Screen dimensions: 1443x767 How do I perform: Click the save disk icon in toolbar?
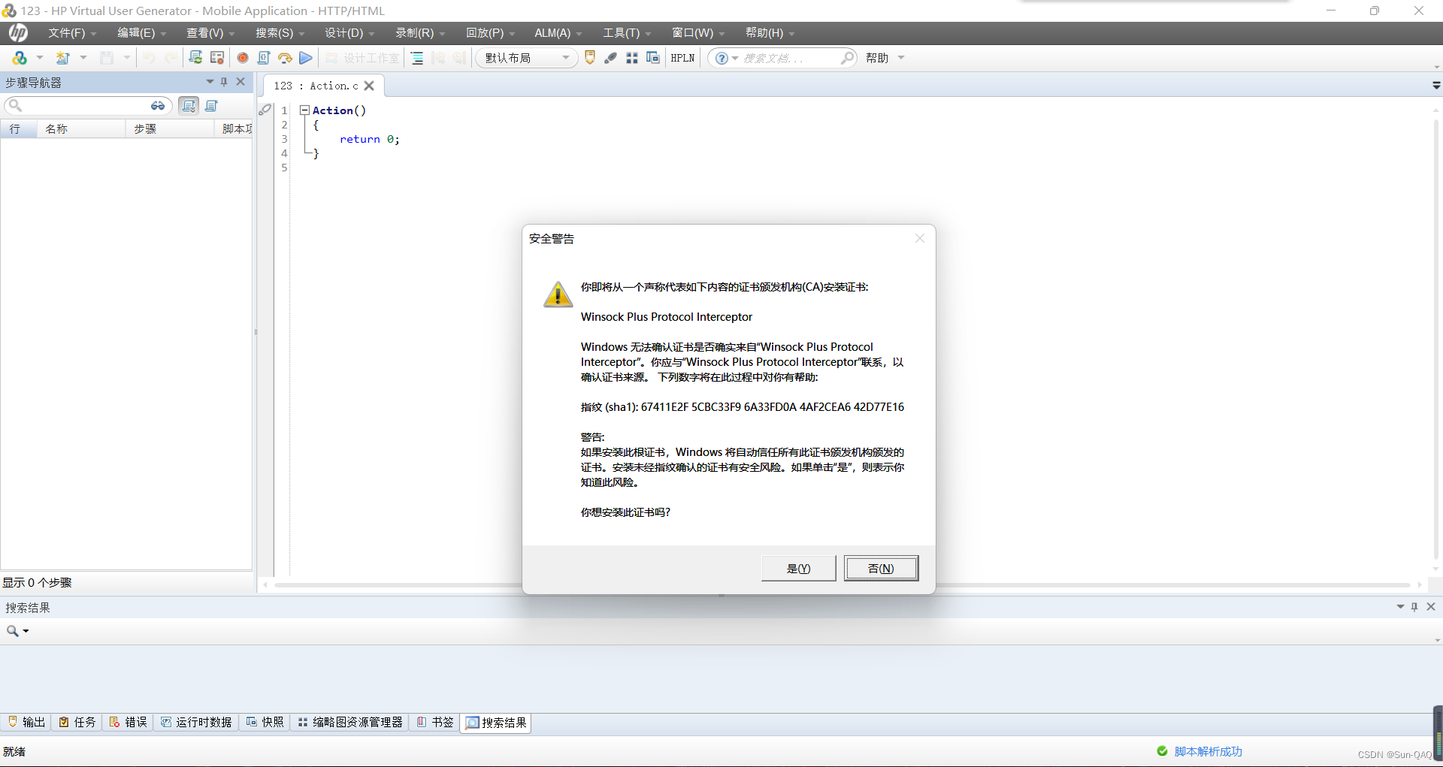(x=107, y=58)
